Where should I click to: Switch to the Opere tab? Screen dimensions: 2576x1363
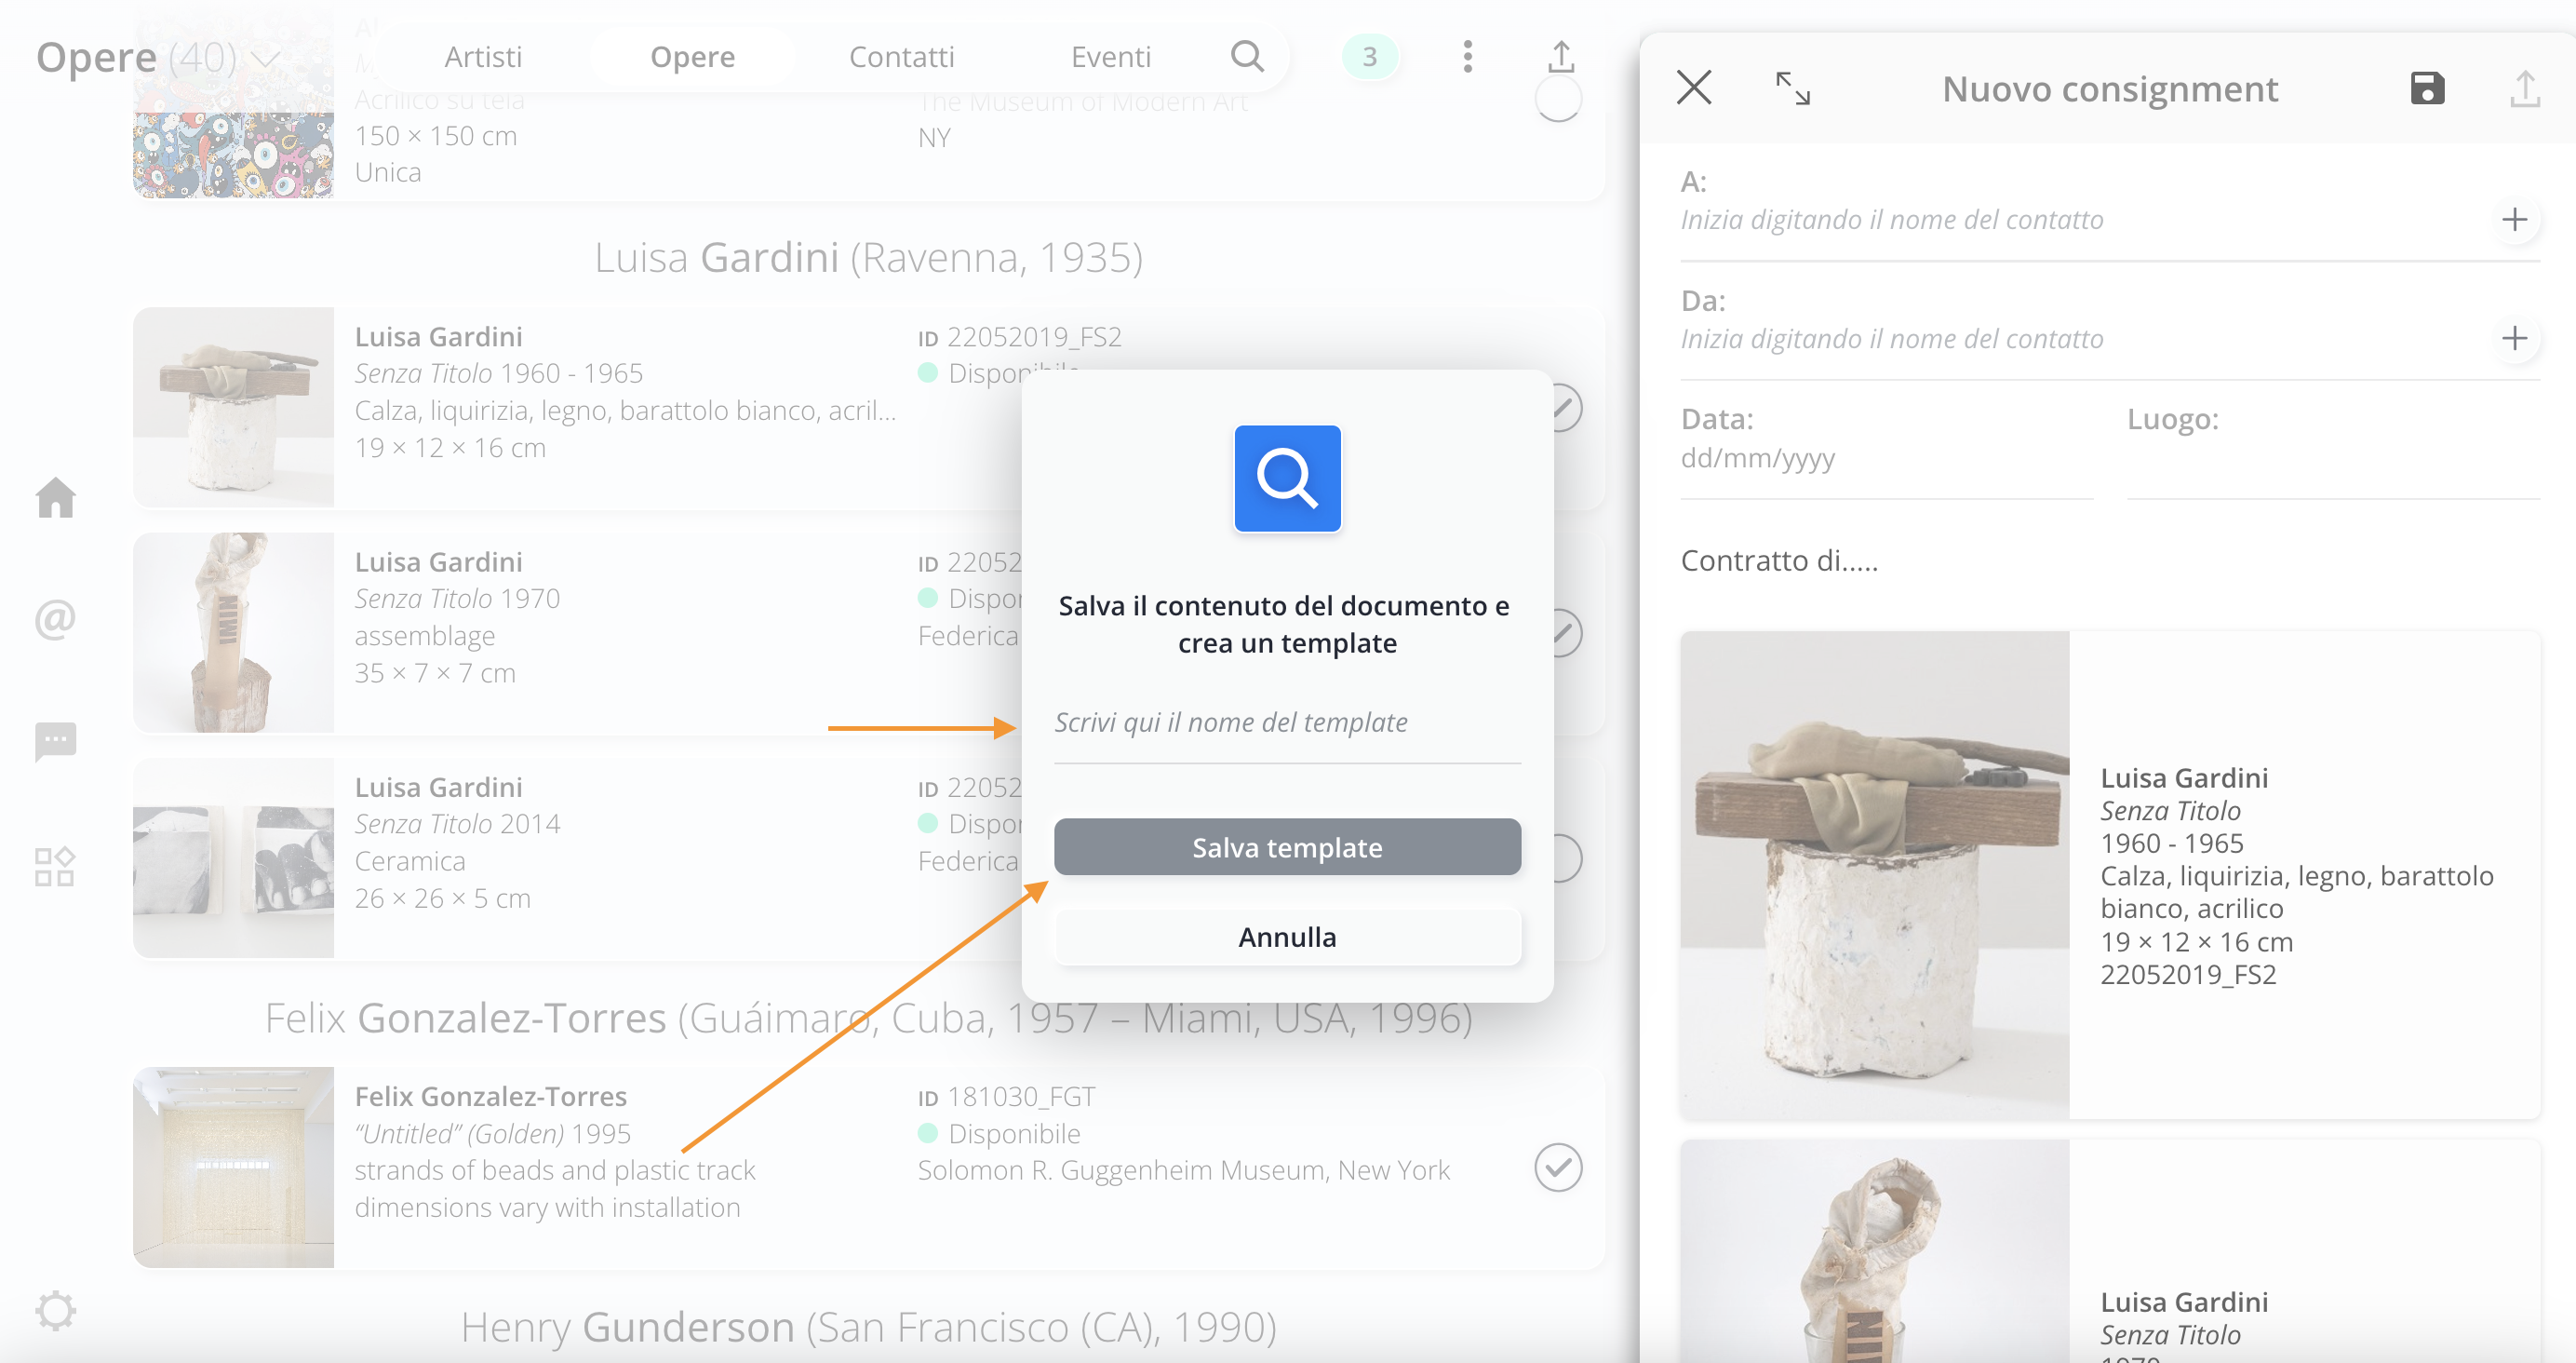point(692,57)
